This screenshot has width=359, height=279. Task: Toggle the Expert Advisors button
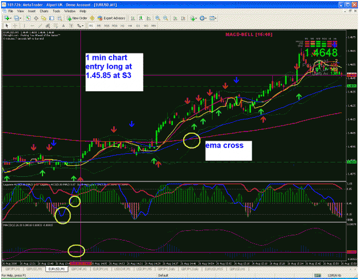[111, 18]
